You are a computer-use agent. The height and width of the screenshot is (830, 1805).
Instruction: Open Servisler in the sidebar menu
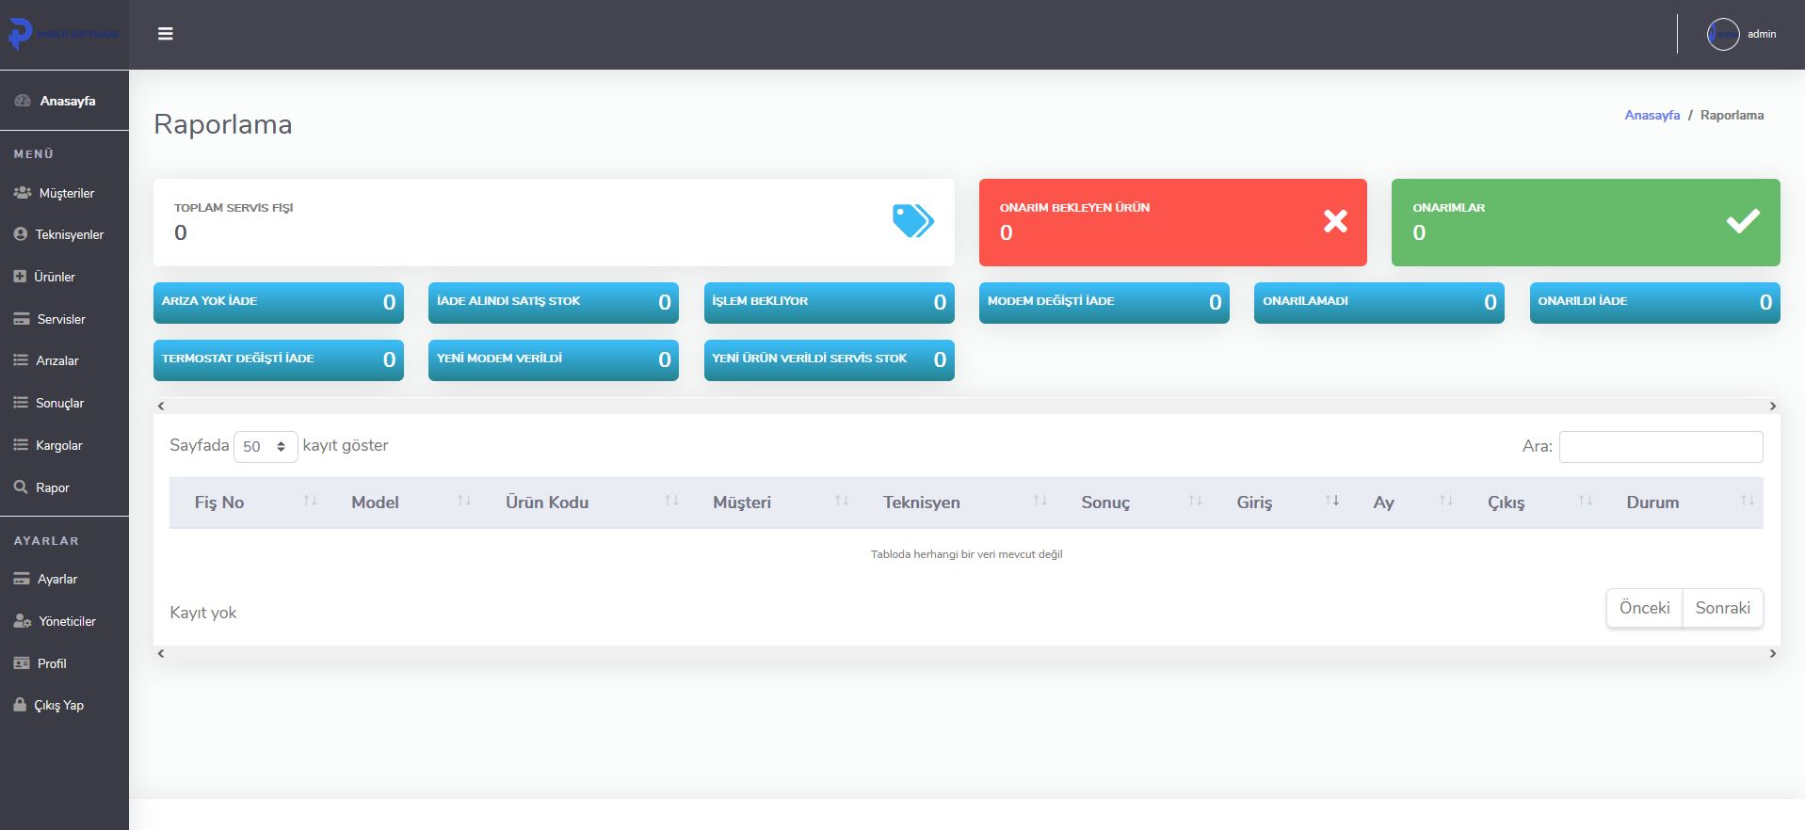(x=60, y=319)
